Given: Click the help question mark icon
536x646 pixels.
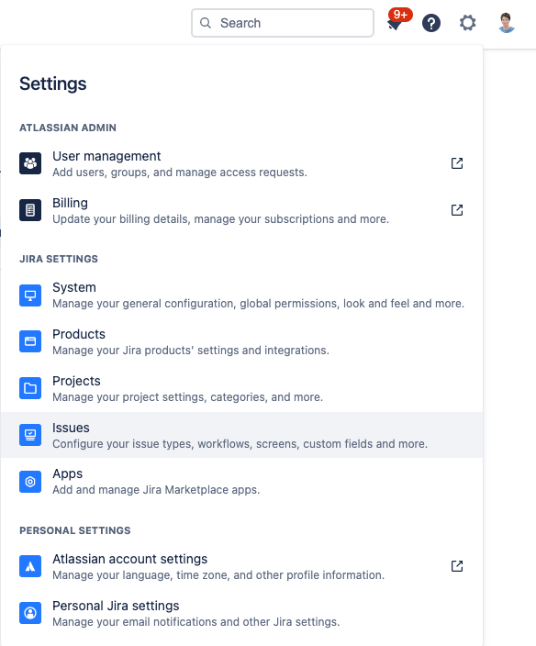Looking at the screenshot, I should 431,23.
